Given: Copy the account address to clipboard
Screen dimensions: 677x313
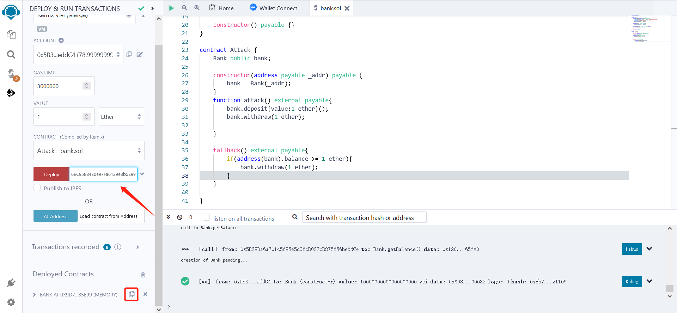Looking at the screenshot, I should (129, 54).
